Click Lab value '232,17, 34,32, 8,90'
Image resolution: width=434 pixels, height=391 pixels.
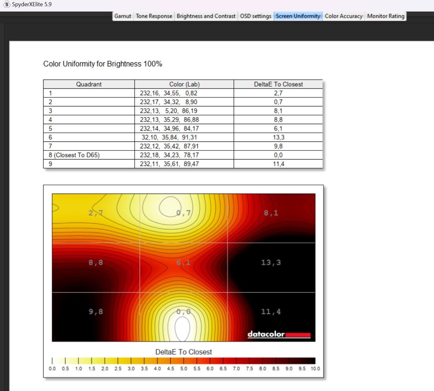pos(169,102)
